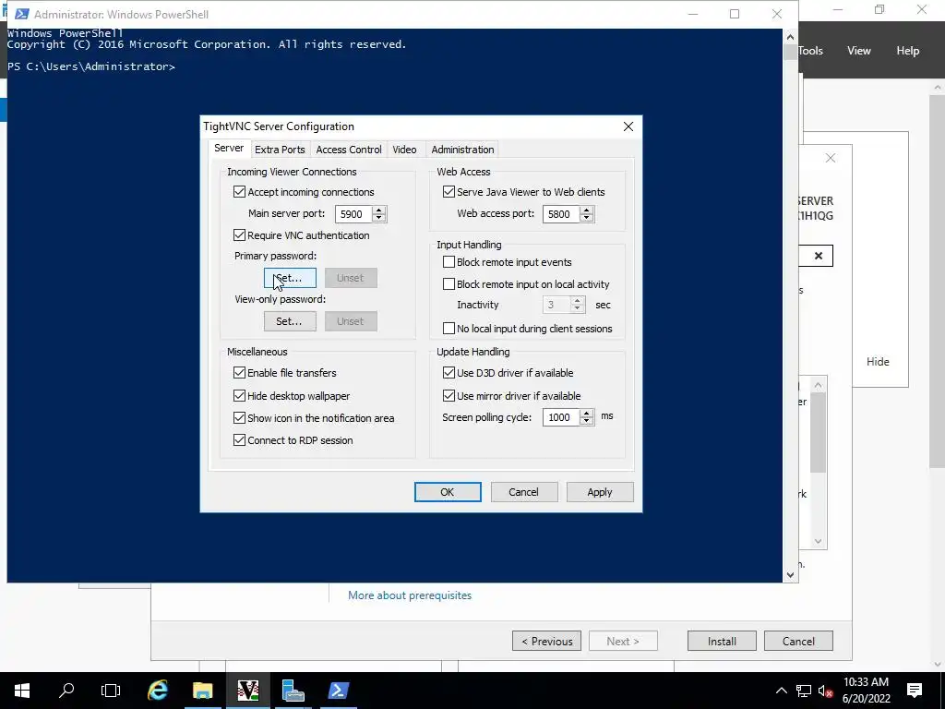
Task: Toggle Serve Java Viewer to Web clients
Action: [x=449, y=192]
